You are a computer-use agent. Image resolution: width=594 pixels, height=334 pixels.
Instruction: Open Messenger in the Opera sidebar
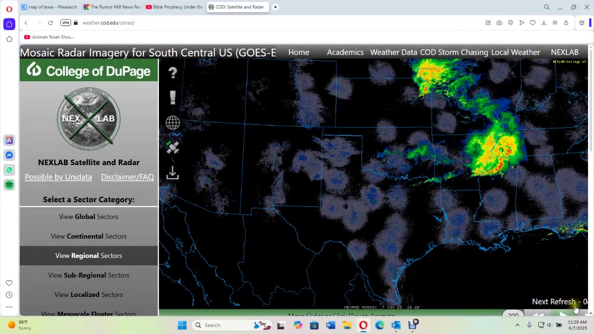tap(9, 155)
